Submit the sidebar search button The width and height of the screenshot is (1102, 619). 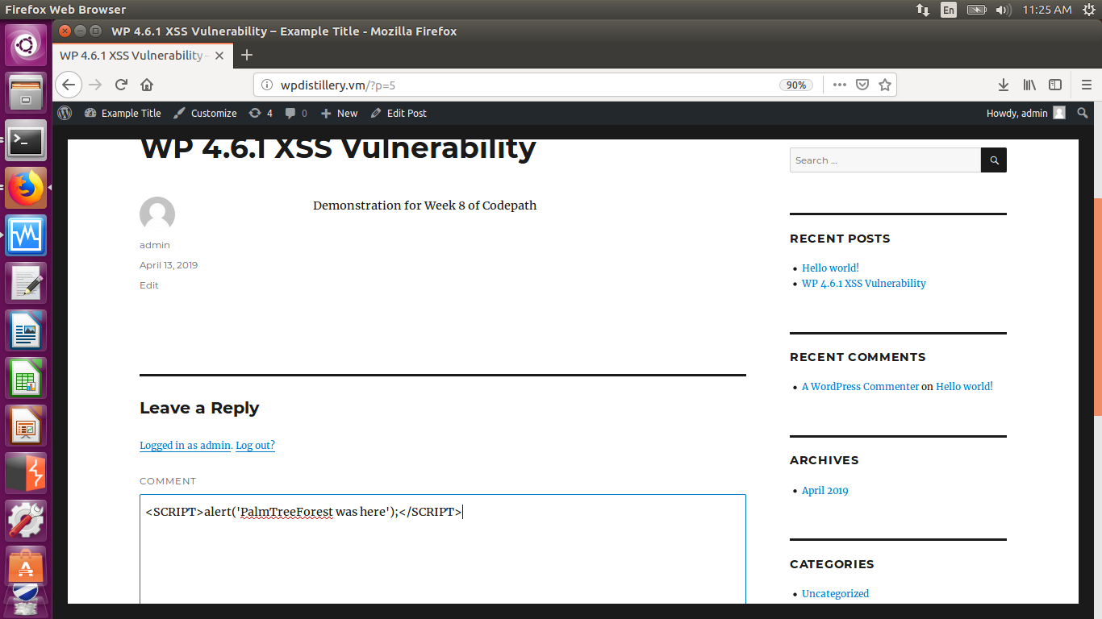994,160
